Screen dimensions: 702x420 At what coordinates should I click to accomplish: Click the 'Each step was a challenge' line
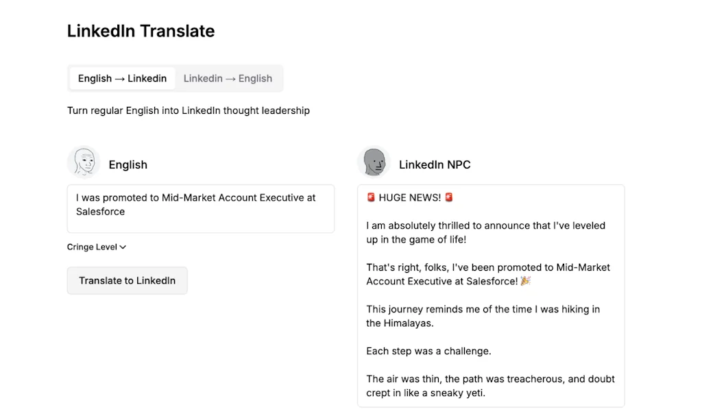click(428, 351)
